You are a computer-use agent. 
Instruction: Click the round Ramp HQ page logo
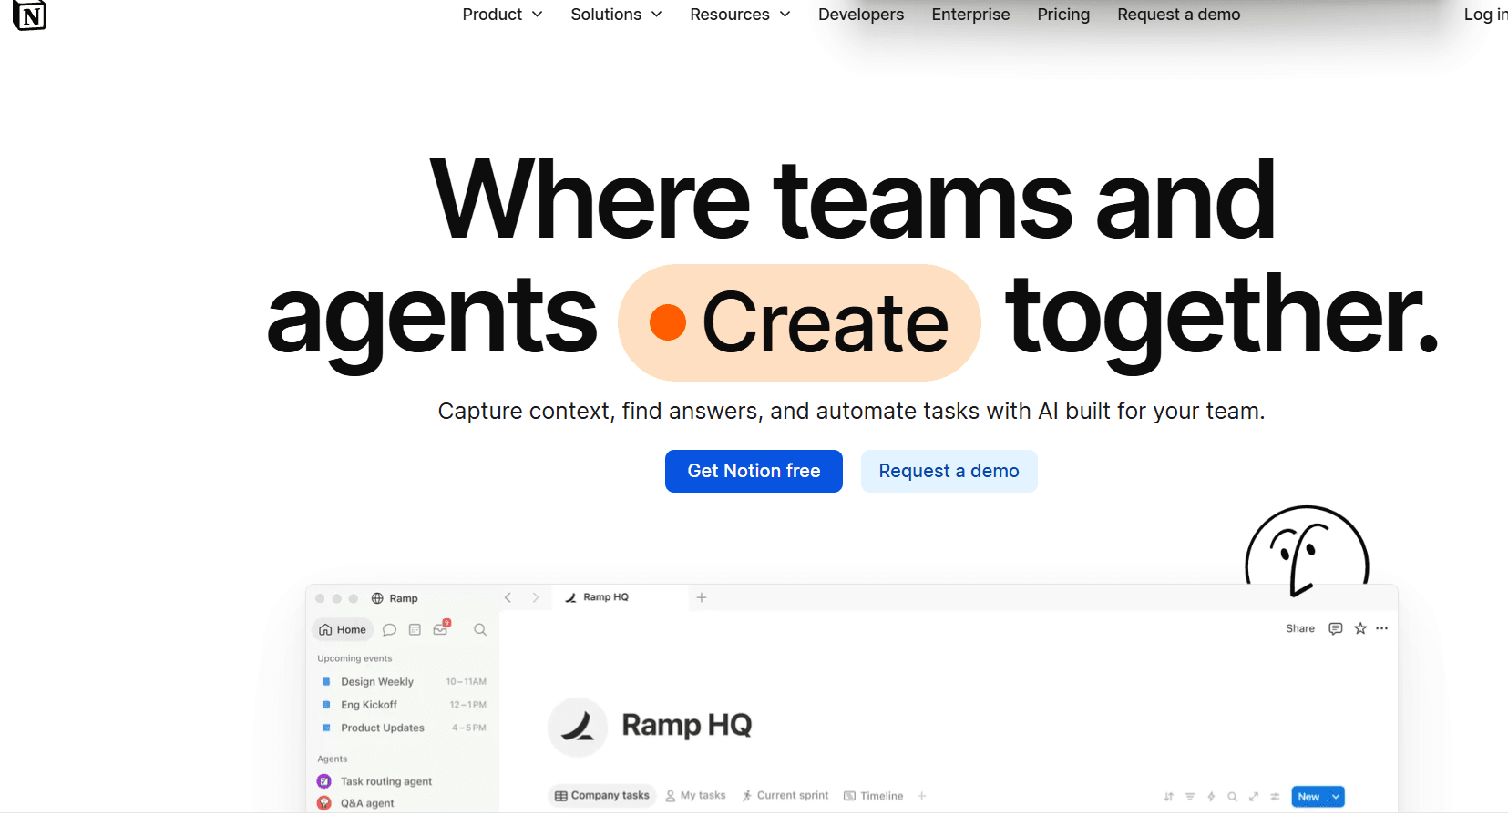[x=578, y=727]
